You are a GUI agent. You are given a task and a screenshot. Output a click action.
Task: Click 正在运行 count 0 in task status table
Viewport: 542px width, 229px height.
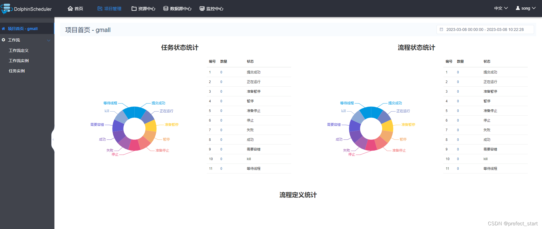tap(221, 82)
